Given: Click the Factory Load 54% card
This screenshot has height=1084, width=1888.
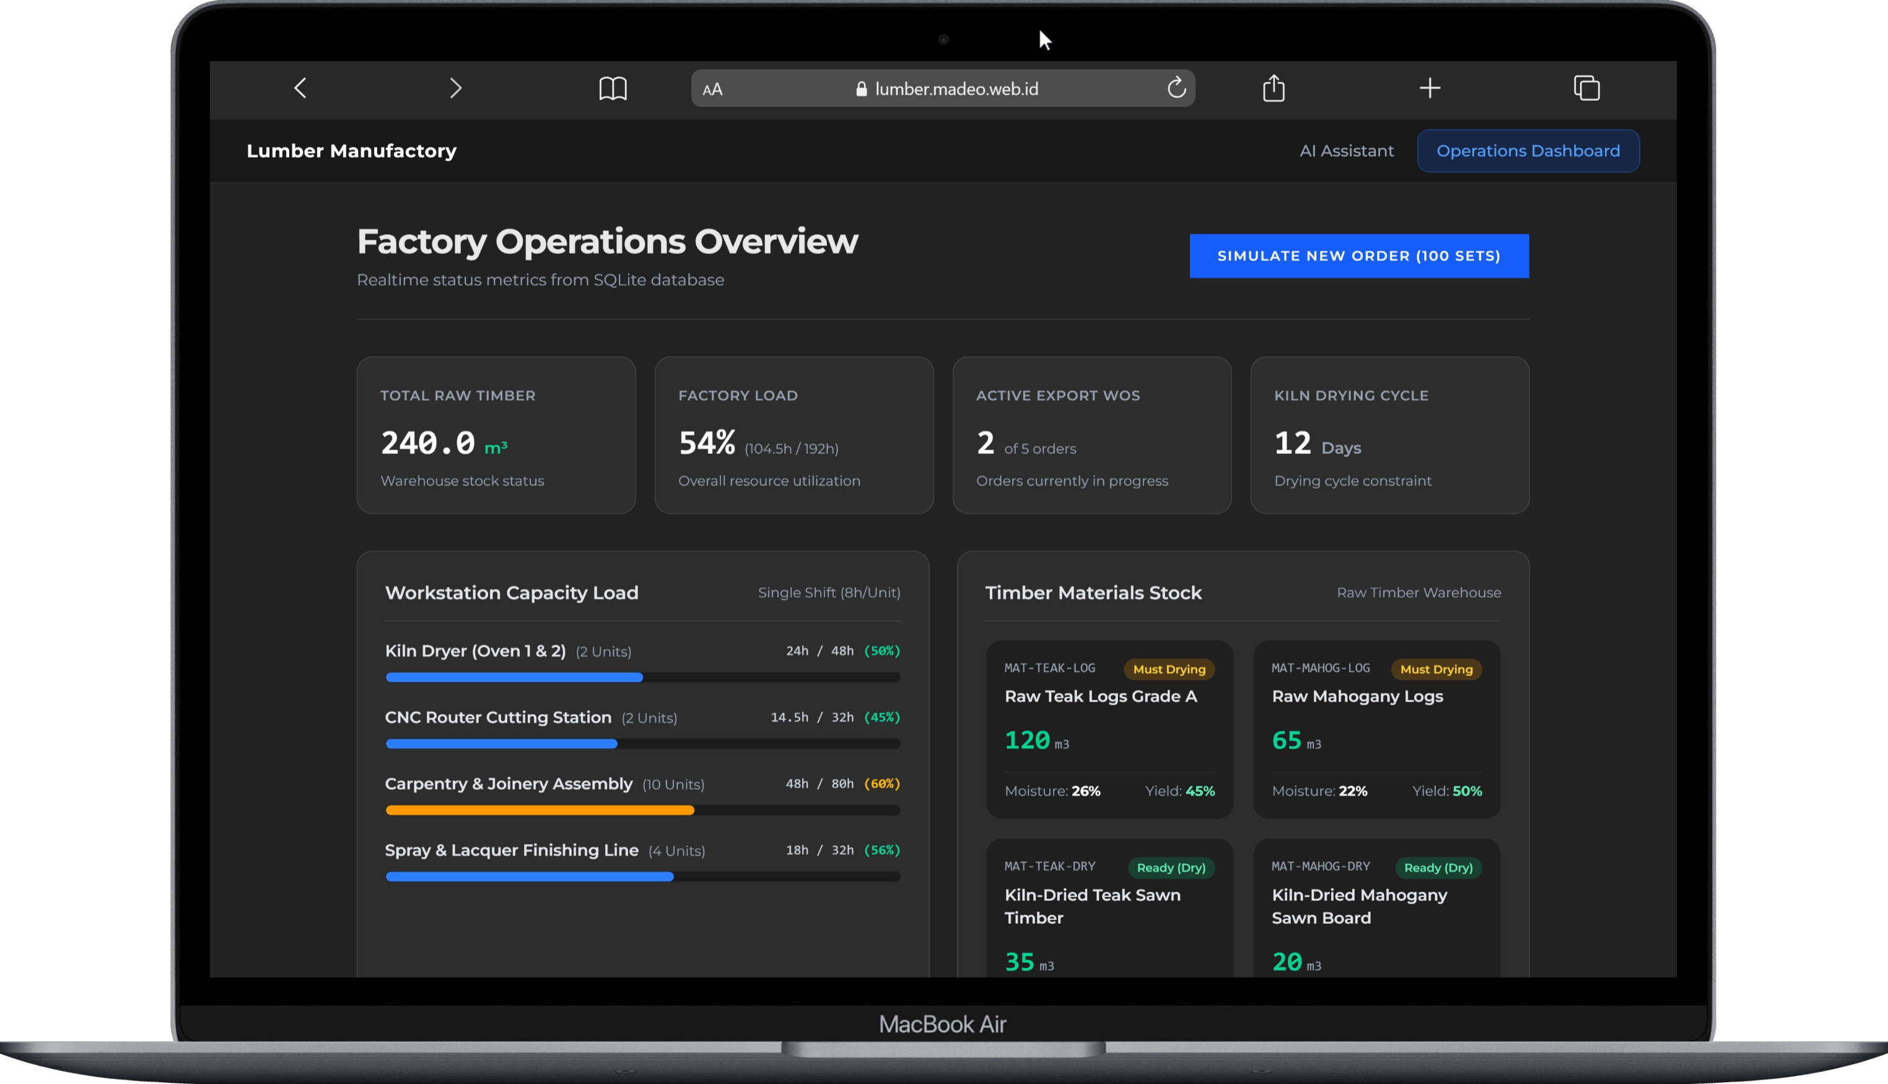Looking at the screenshot, I should point(793,435).
